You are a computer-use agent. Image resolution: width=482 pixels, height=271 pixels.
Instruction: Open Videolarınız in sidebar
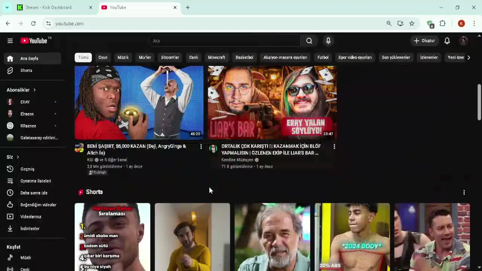tap(32, 217)
